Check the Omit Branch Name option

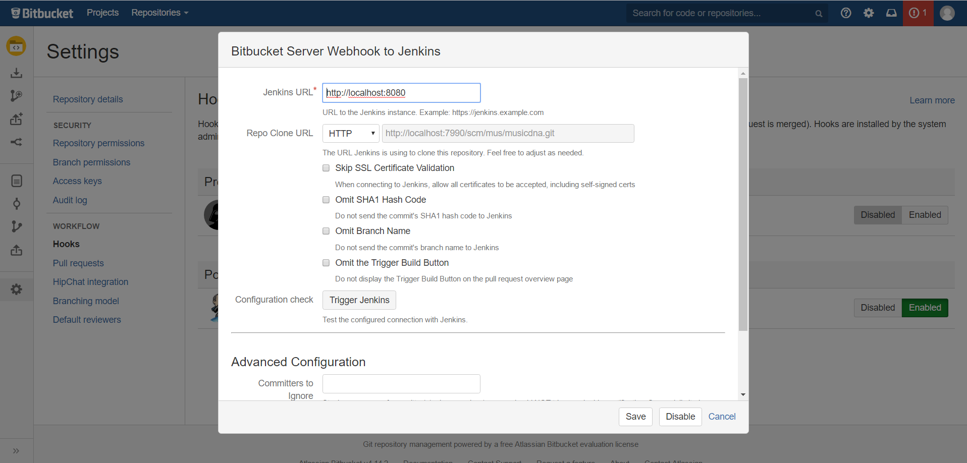coord(326,231)
